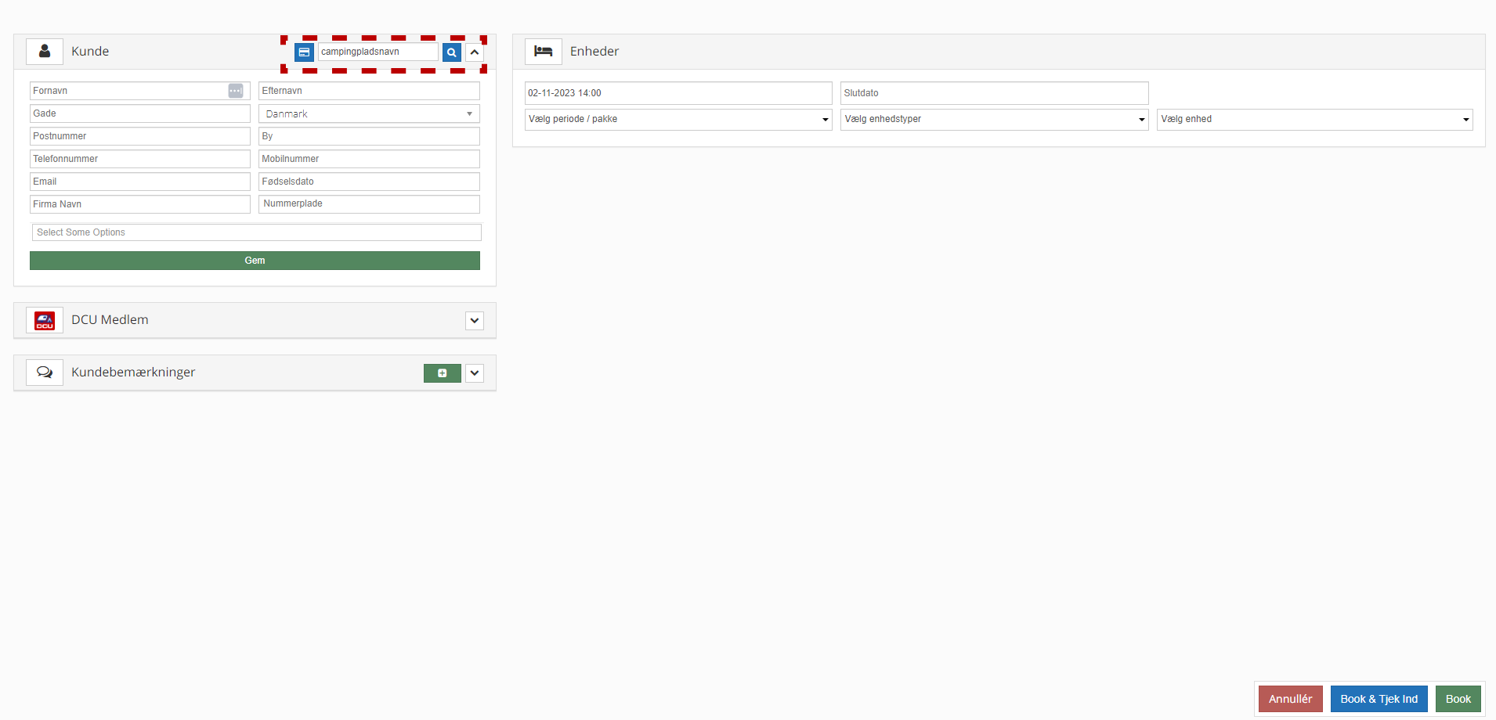The image size is (1496, 720).
Task: Collapse the Kunde panel
Action: tap(475, 52)
